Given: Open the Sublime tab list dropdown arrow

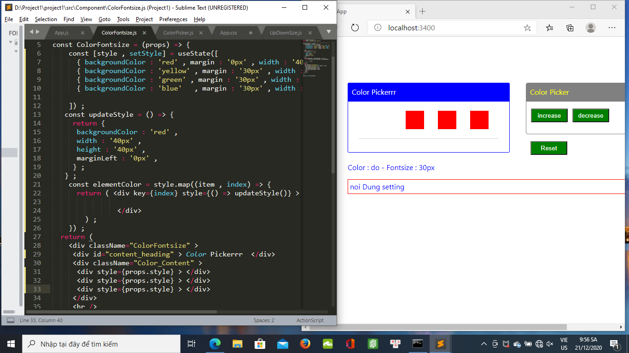Looking at the screenshot, I should [328, 32].
